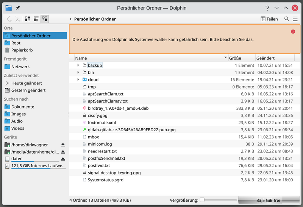Expand the backup folder

pyautogui.click(x=78, y=65)
